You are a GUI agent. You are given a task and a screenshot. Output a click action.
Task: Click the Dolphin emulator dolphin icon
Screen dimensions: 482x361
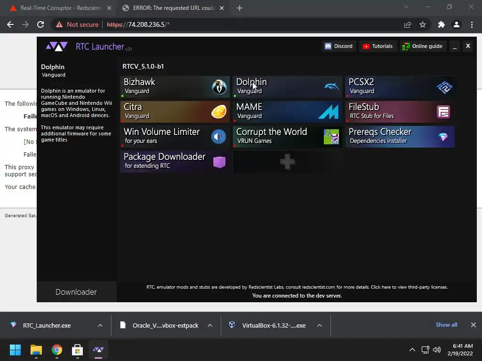pos(332,87)
